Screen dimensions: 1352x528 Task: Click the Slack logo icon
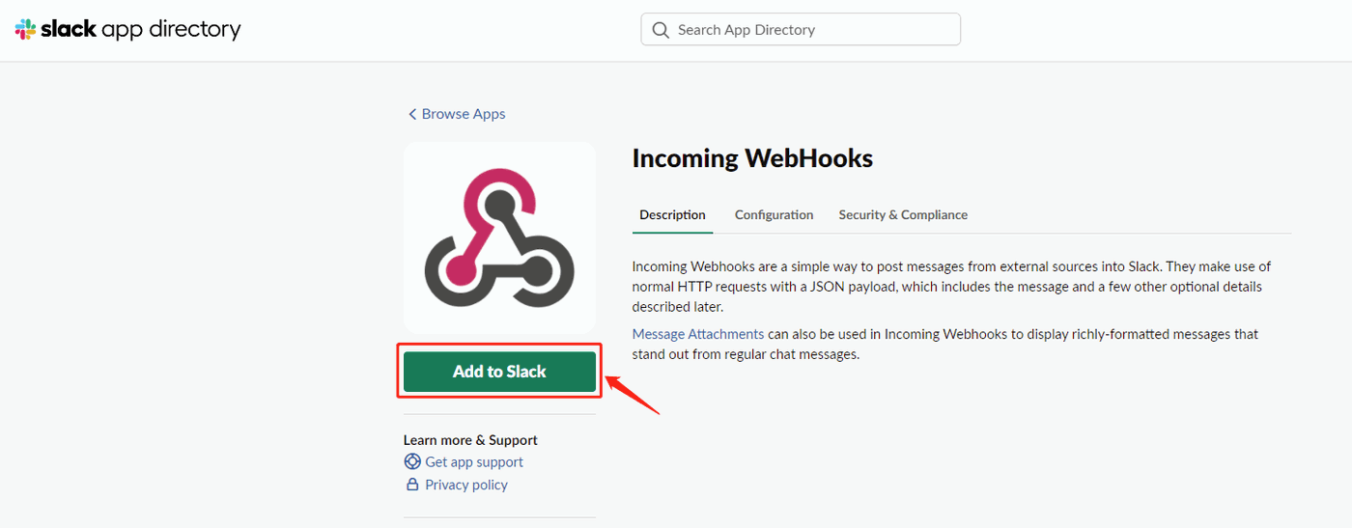[26, 30]
